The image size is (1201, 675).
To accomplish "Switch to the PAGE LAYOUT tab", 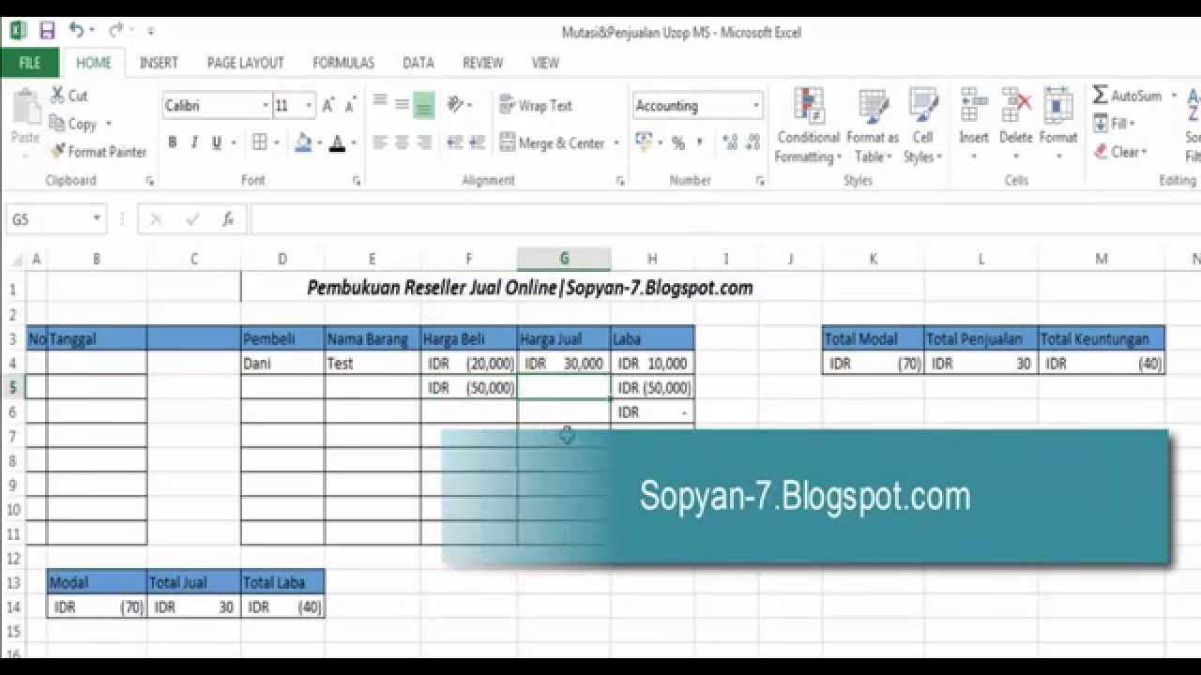I will (245, 63).
